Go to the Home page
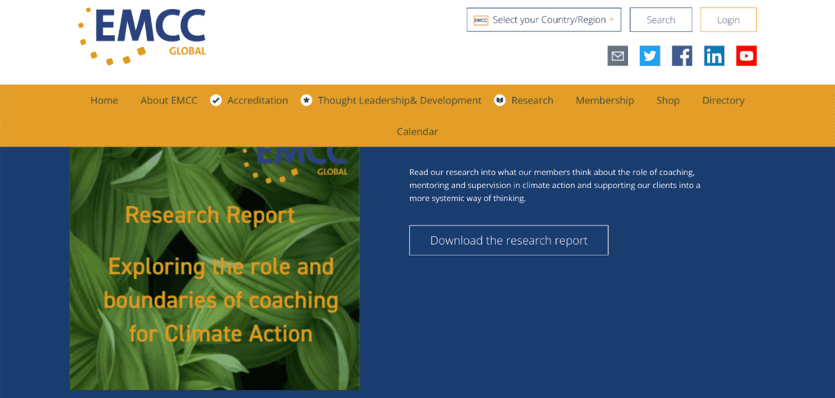 click(x=104, y=101)
